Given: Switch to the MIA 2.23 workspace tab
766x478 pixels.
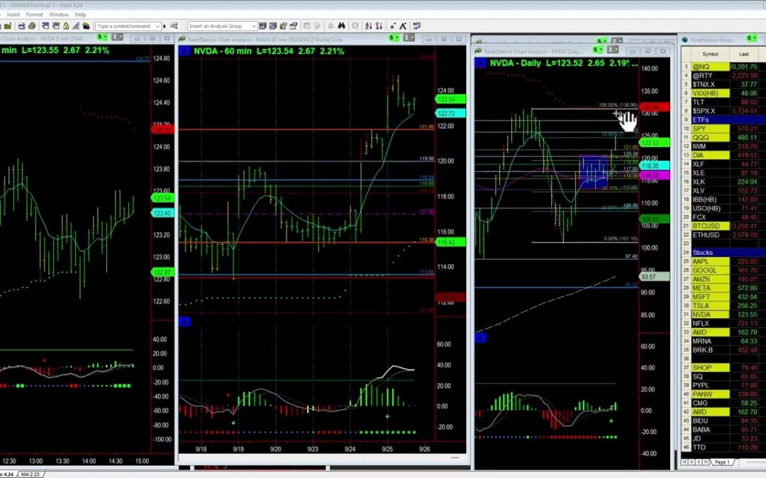Looking at the screenshot, I should pyautogui.click(x=30, y=474).
